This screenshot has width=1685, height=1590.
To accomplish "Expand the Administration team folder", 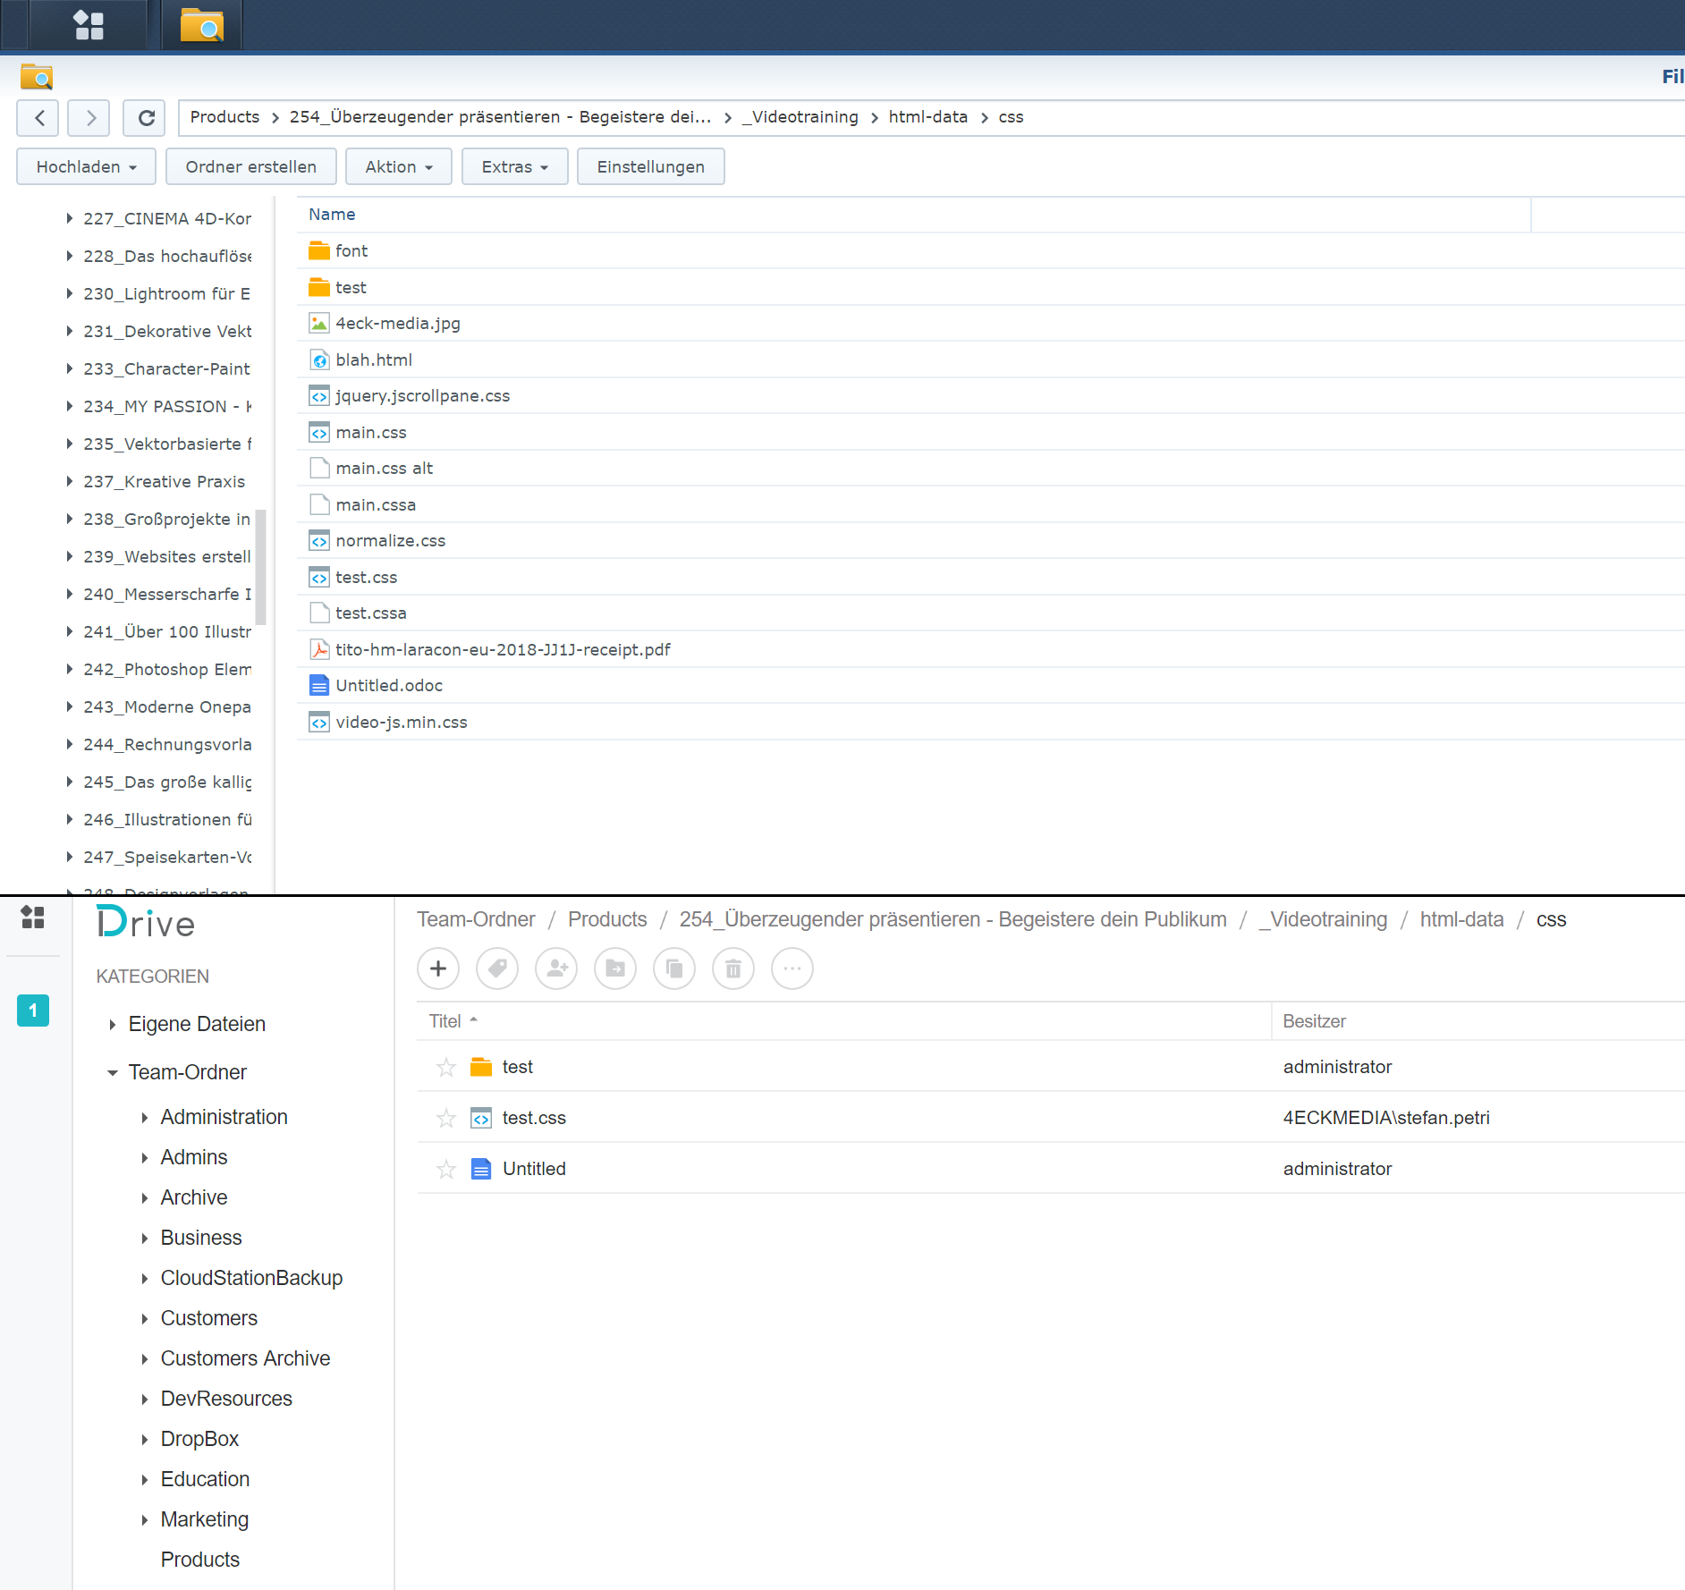I will 144,1117.
